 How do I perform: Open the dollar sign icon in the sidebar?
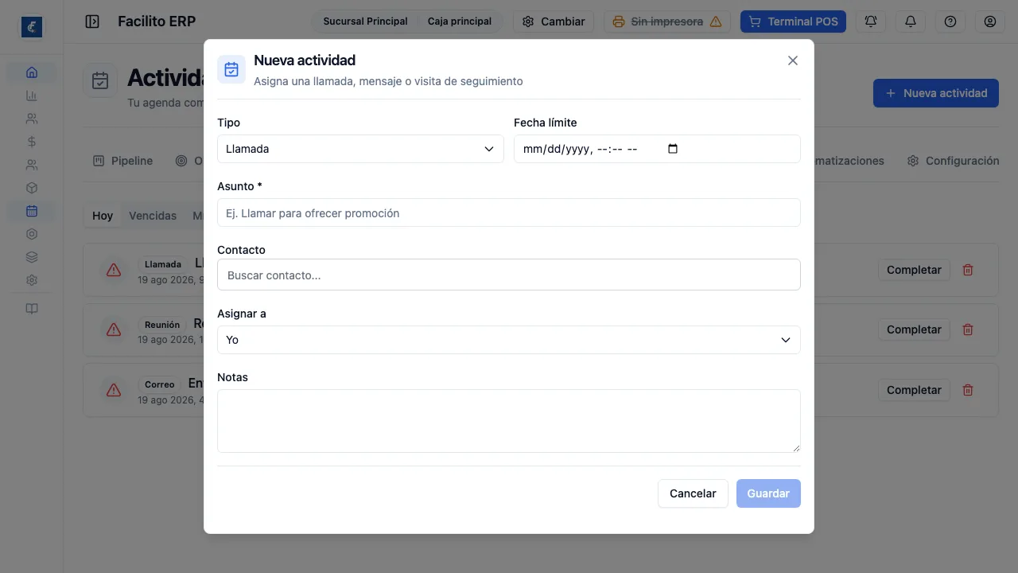coord(32,142)
